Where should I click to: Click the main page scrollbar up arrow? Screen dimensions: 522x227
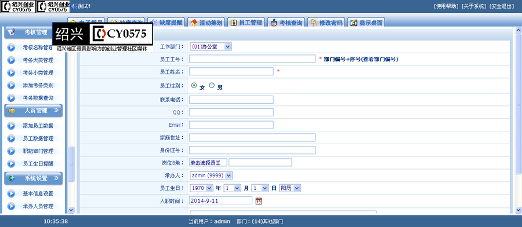(519, 30)
